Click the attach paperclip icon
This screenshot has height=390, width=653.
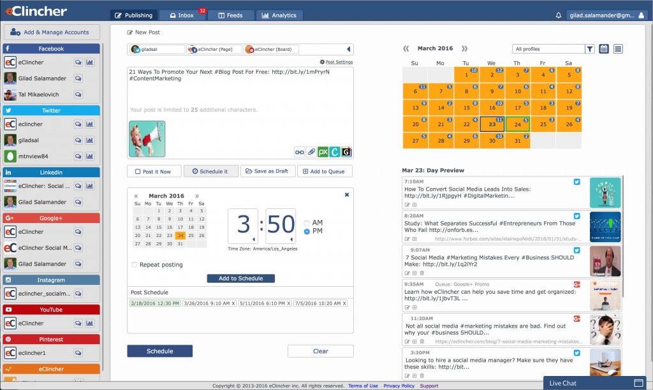pyautogui.click(x=311, y=152)
